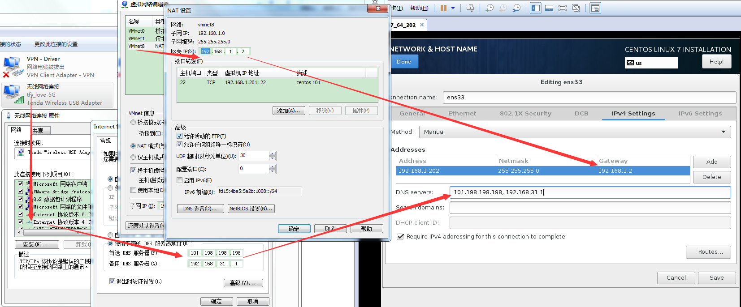
Task: Click the Delete address button
Action: tap(712, 177)
